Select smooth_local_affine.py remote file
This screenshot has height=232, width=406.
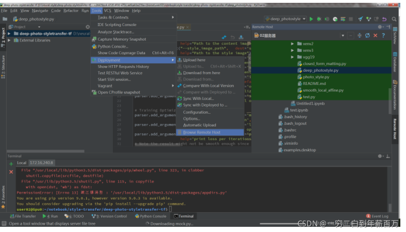click(x=321, y=90)
